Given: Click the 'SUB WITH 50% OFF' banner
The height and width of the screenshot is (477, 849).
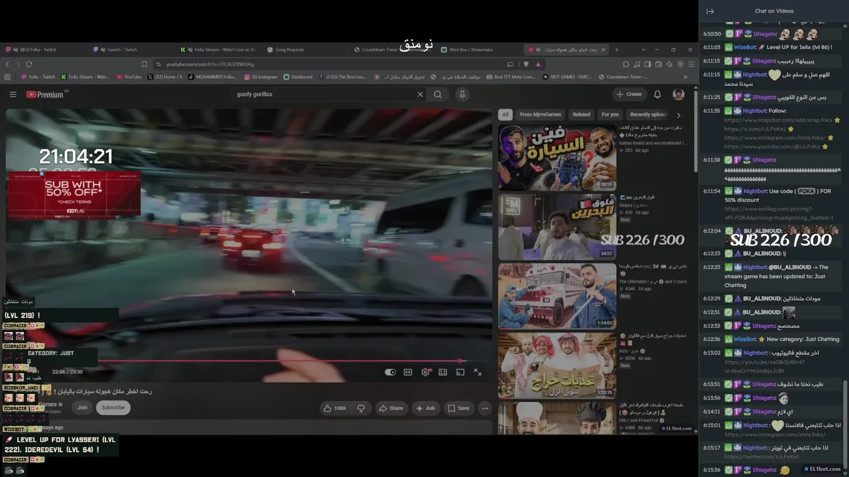Looking at the screenshot, I should pyautogui.click(x=74, y=194).
